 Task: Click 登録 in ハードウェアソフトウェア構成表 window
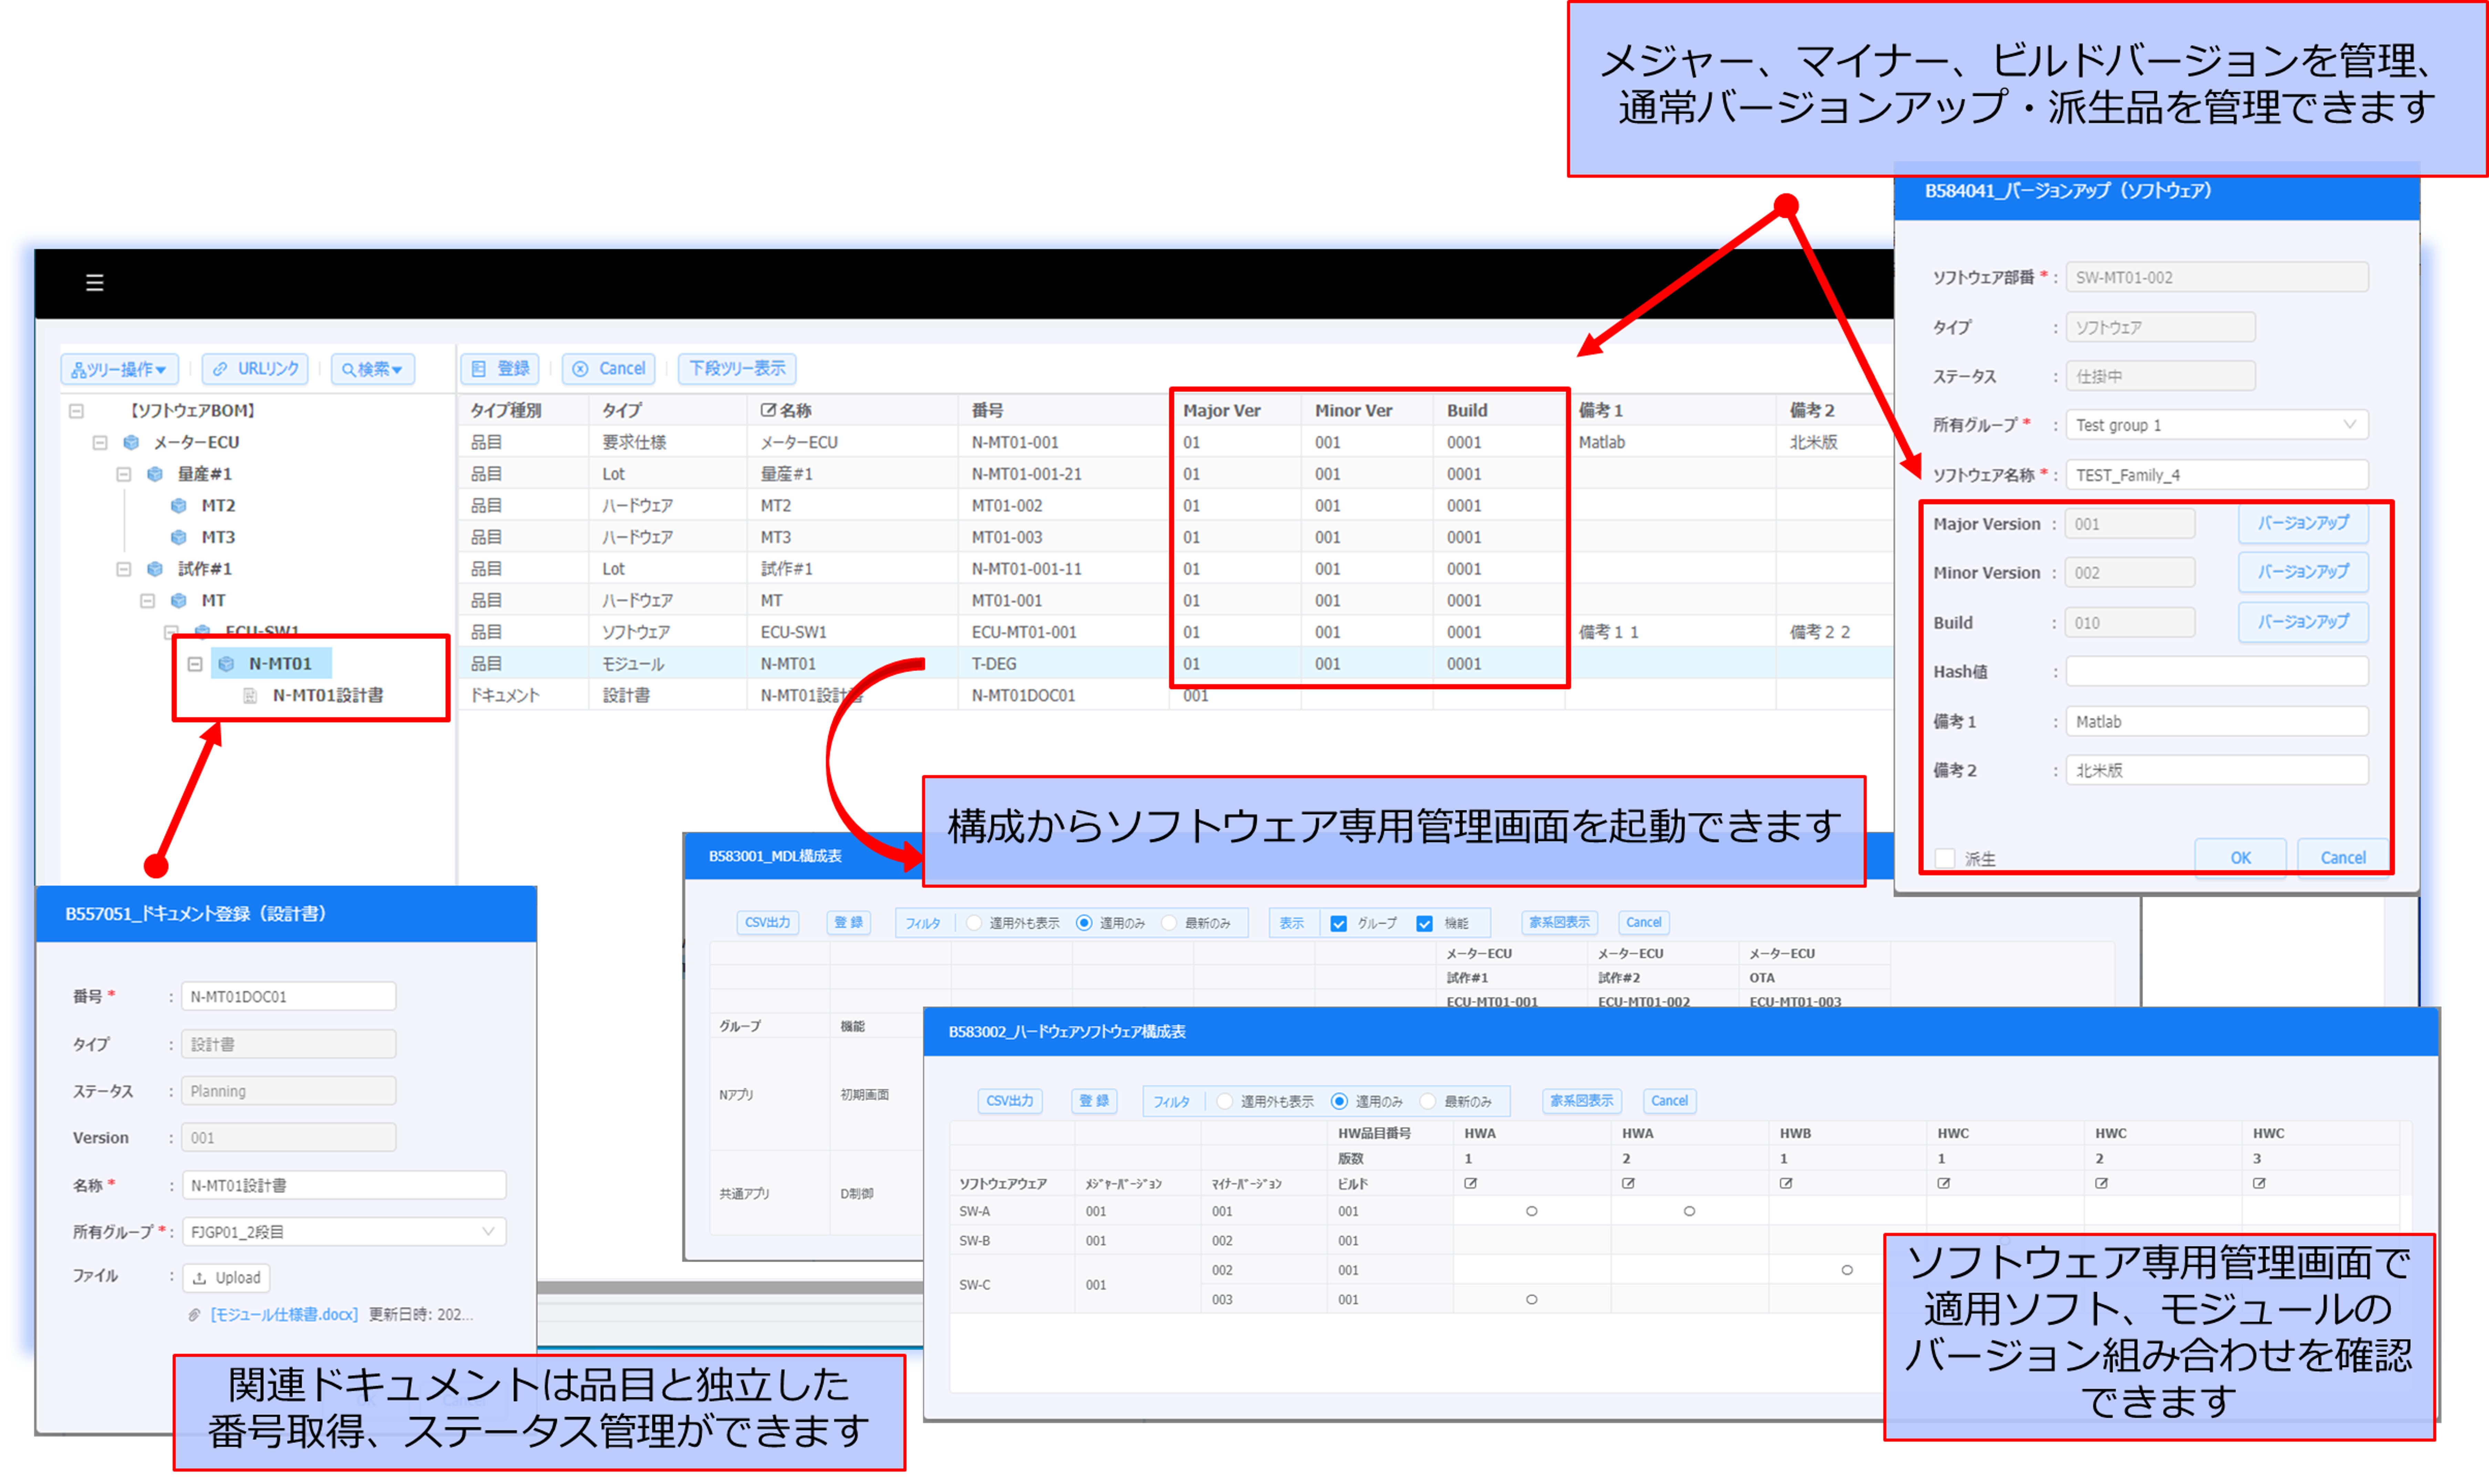(x=1094, y=1101)
